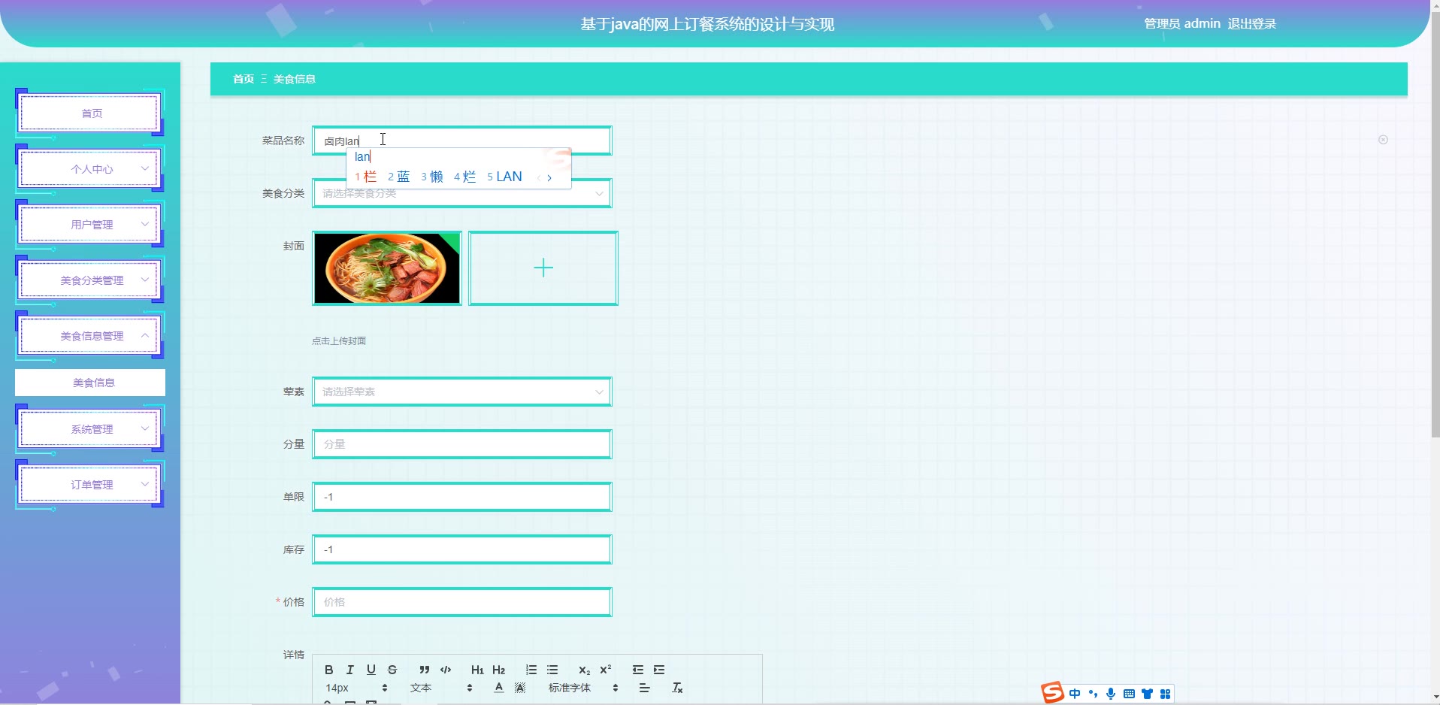
Task: Apply Heading 1 style
Action: point(477,670)
